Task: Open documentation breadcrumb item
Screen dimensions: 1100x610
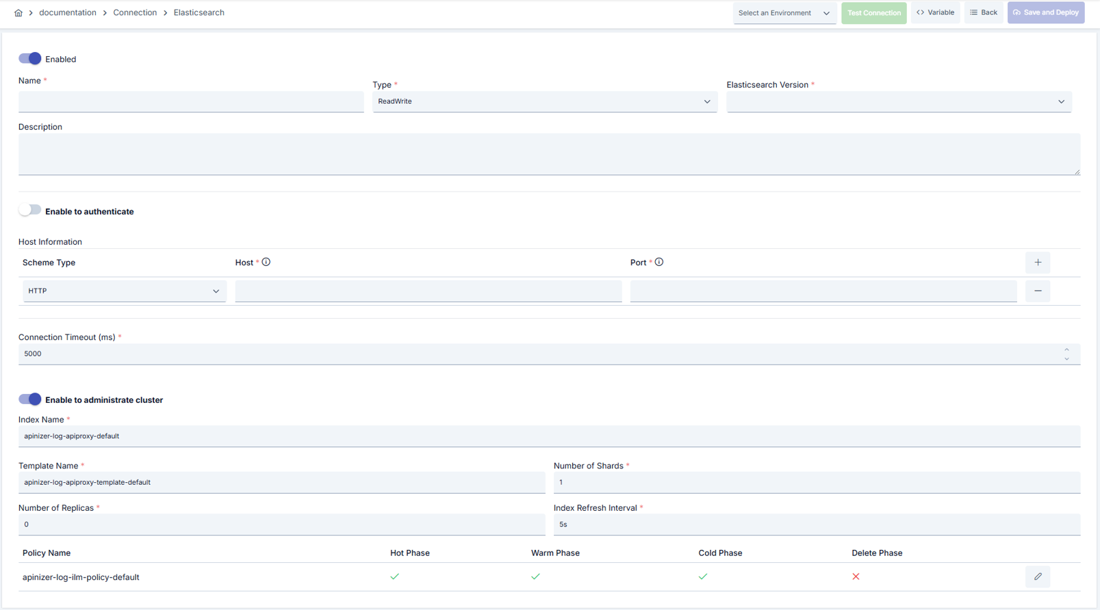Action: [68, 12]
